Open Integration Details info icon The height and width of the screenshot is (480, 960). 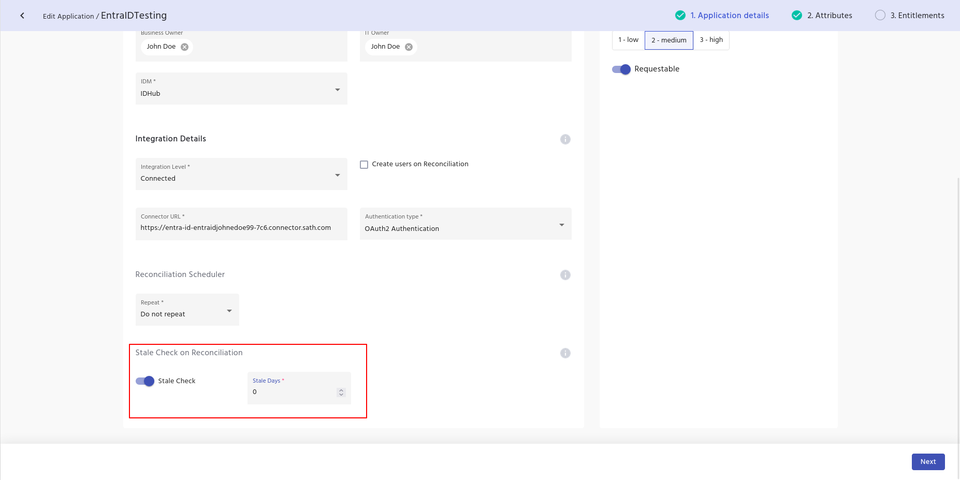(565, 139)
